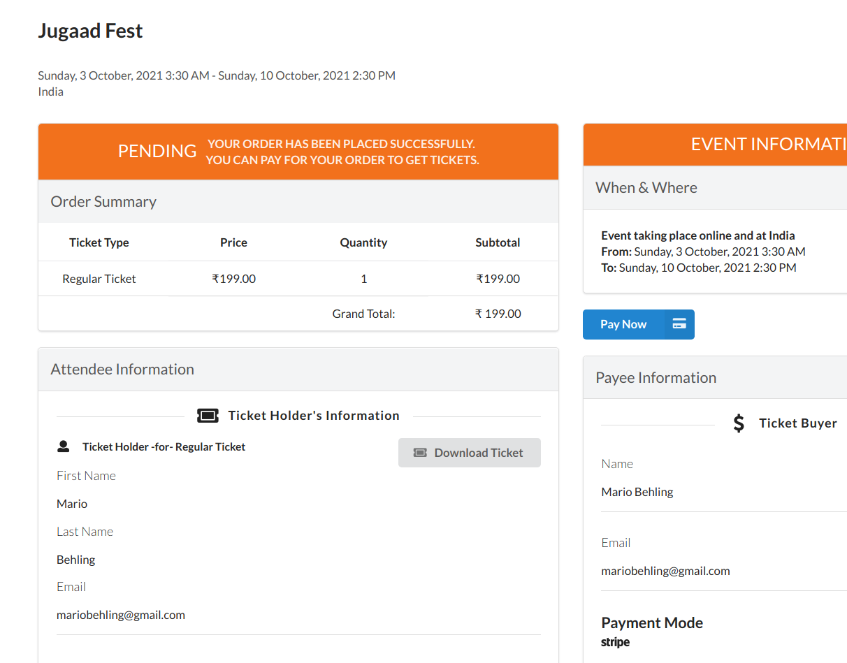Click the credit card icon on Pay Now
847x663 pixels.
coord(679,324)
